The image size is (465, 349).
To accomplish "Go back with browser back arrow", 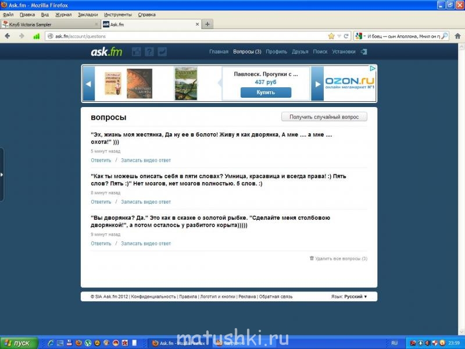I will (8, 36).
